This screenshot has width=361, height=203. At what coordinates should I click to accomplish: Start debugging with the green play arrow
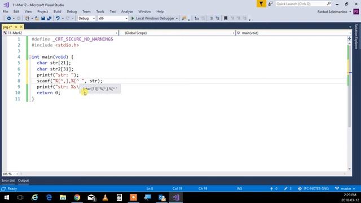(x=133, y=18)
